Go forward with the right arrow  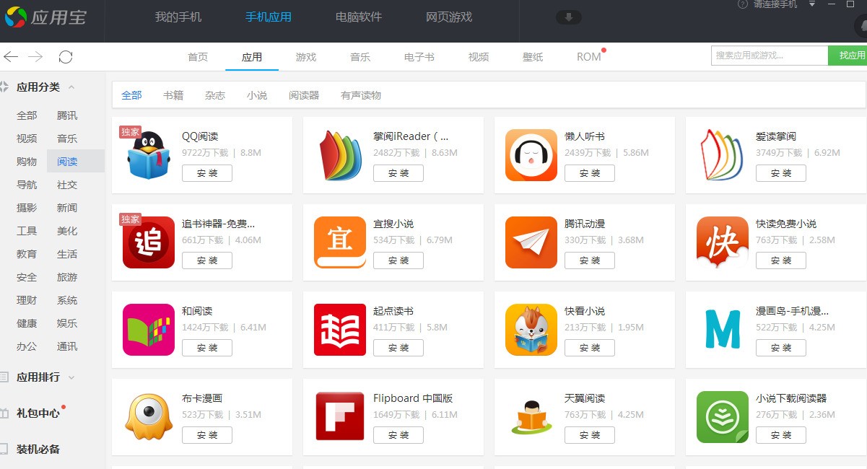pos(35,56)
